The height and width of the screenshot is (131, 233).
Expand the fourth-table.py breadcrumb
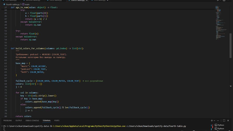point(12,4)
